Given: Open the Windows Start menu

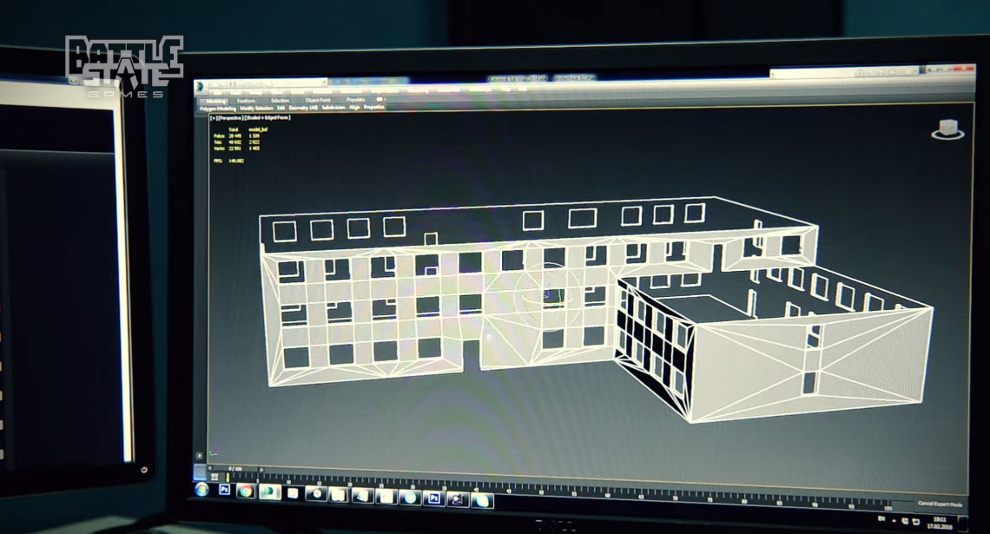Looking at the screenshot, I should (x=201, y=491).
